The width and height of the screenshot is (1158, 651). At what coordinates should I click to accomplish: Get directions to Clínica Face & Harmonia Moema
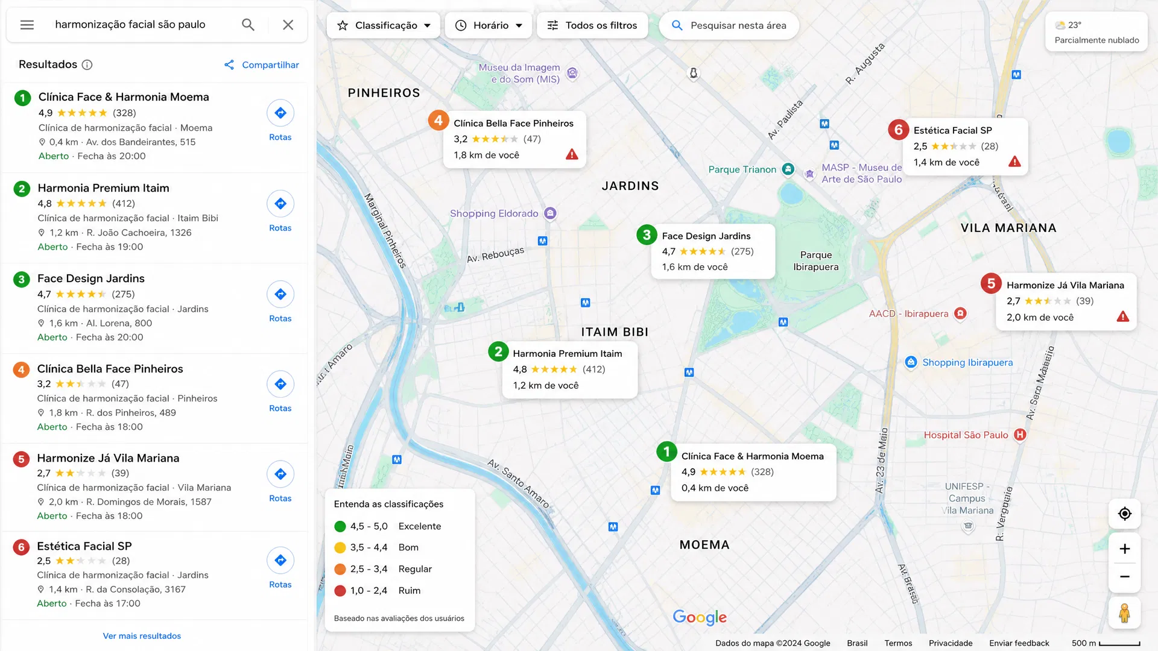coord(280,113)
